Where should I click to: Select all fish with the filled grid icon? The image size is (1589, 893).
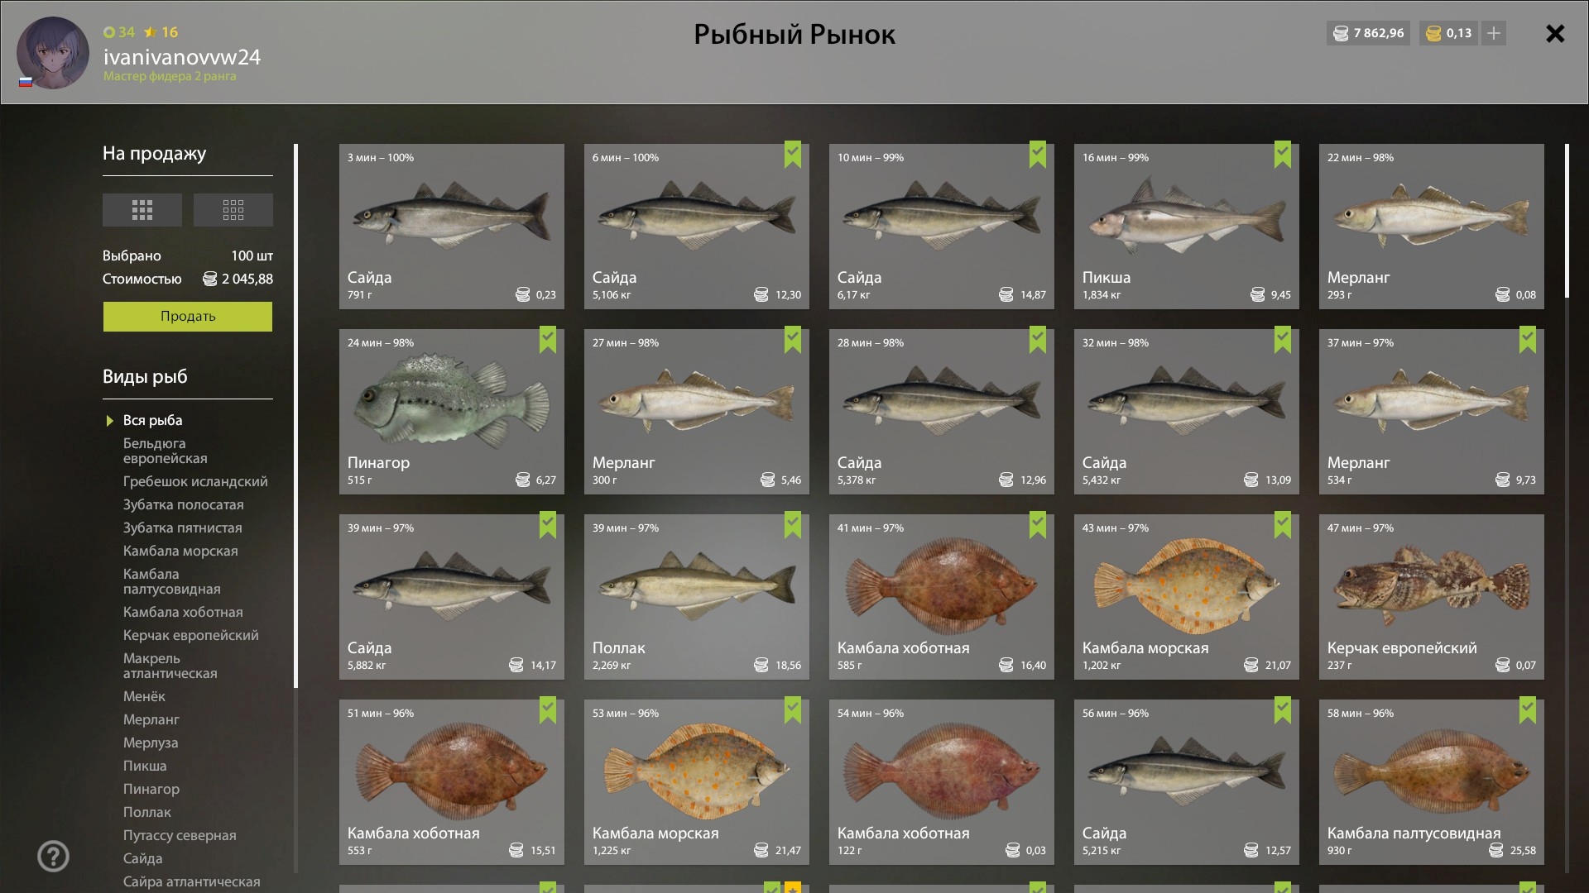tap(142, 210)
